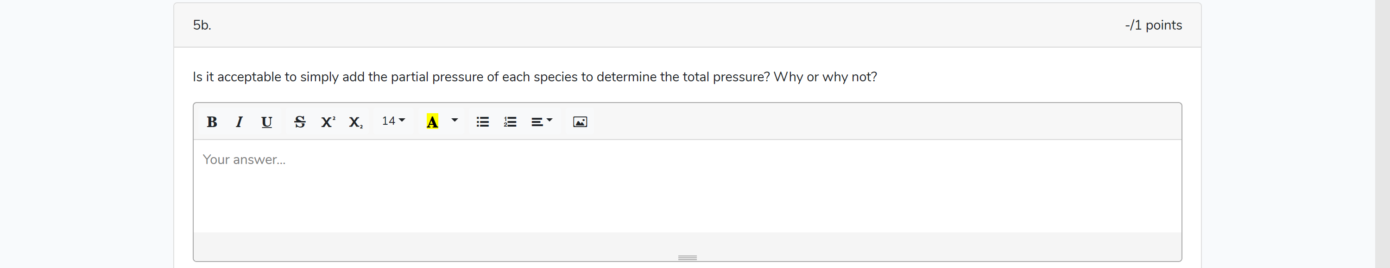Click the question text about partial pressure
Viewport: 1390px width, 268px height.
pos(534,76)
